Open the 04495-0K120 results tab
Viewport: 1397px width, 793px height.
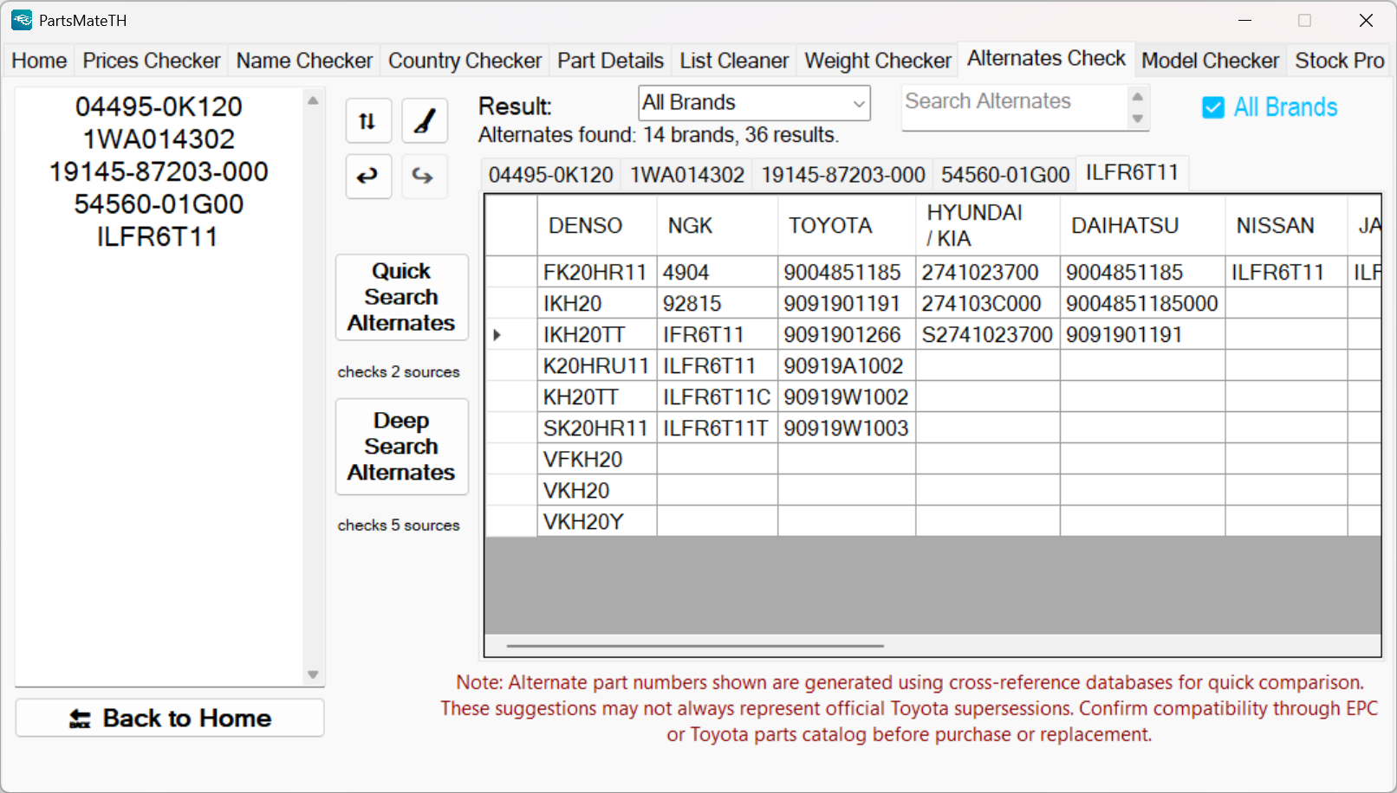click(550, 175)
